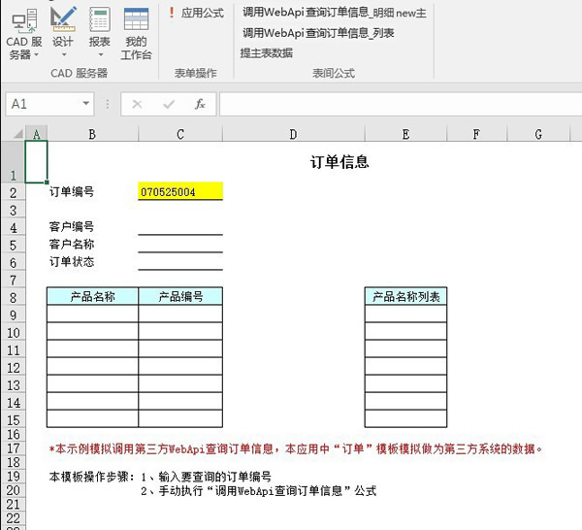Expand the 设计 dropdown arrow
The image size is (582, 530).
pos(63,55)
